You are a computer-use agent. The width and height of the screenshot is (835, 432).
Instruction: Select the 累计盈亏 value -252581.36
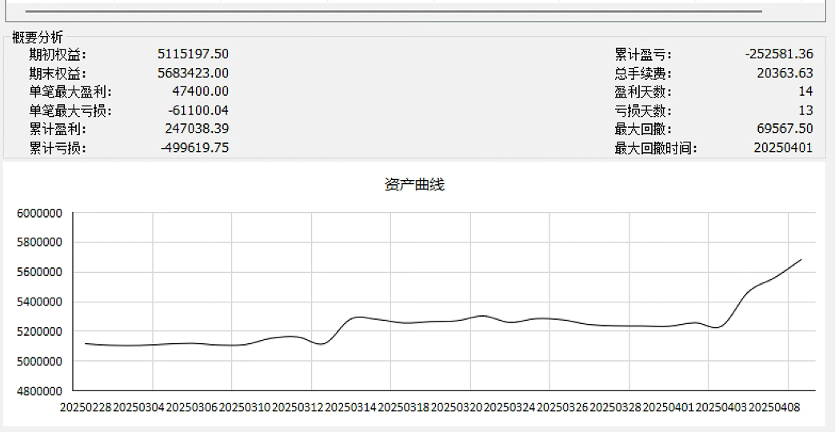(x=778, y=54)
